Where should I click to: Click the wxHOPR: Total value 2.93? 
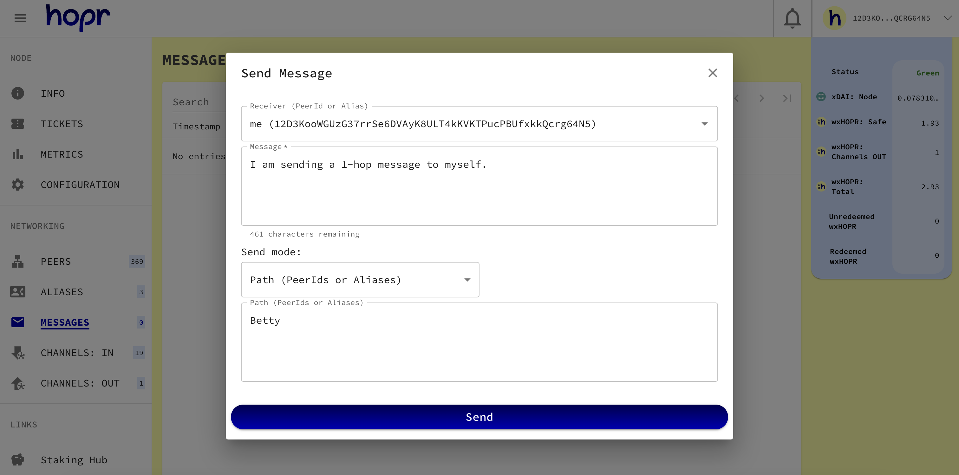point(930,187)
